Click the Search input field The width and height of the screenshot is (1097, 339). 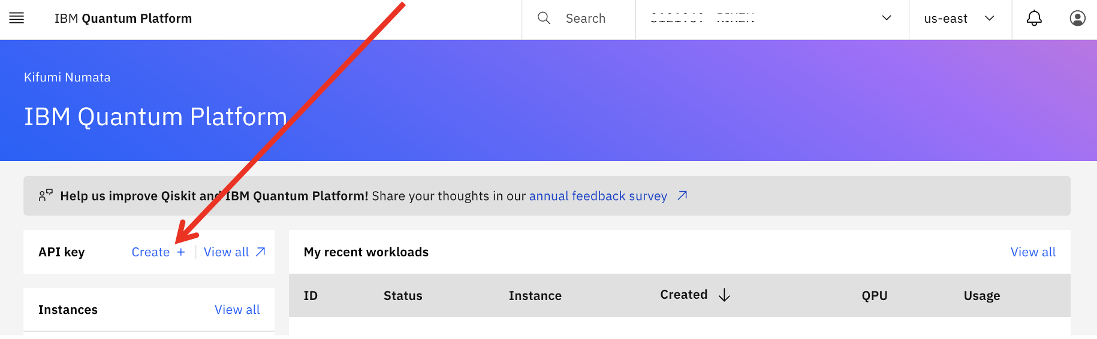coord(578,19)
